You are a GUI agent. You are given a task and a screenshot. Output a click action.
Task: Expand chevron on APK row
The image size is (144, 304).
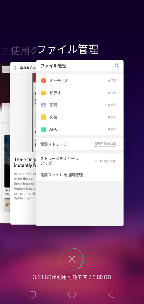119,129
